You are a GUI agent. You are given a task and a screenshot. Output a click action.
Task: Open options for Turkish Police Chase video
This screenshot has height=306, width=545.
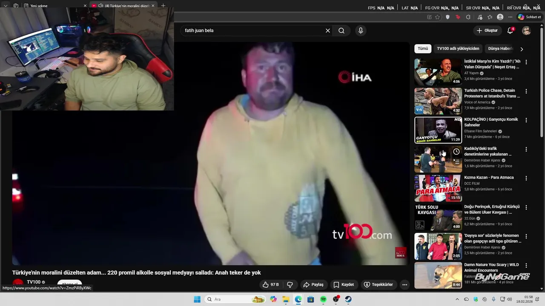click(x=526, y=91)
